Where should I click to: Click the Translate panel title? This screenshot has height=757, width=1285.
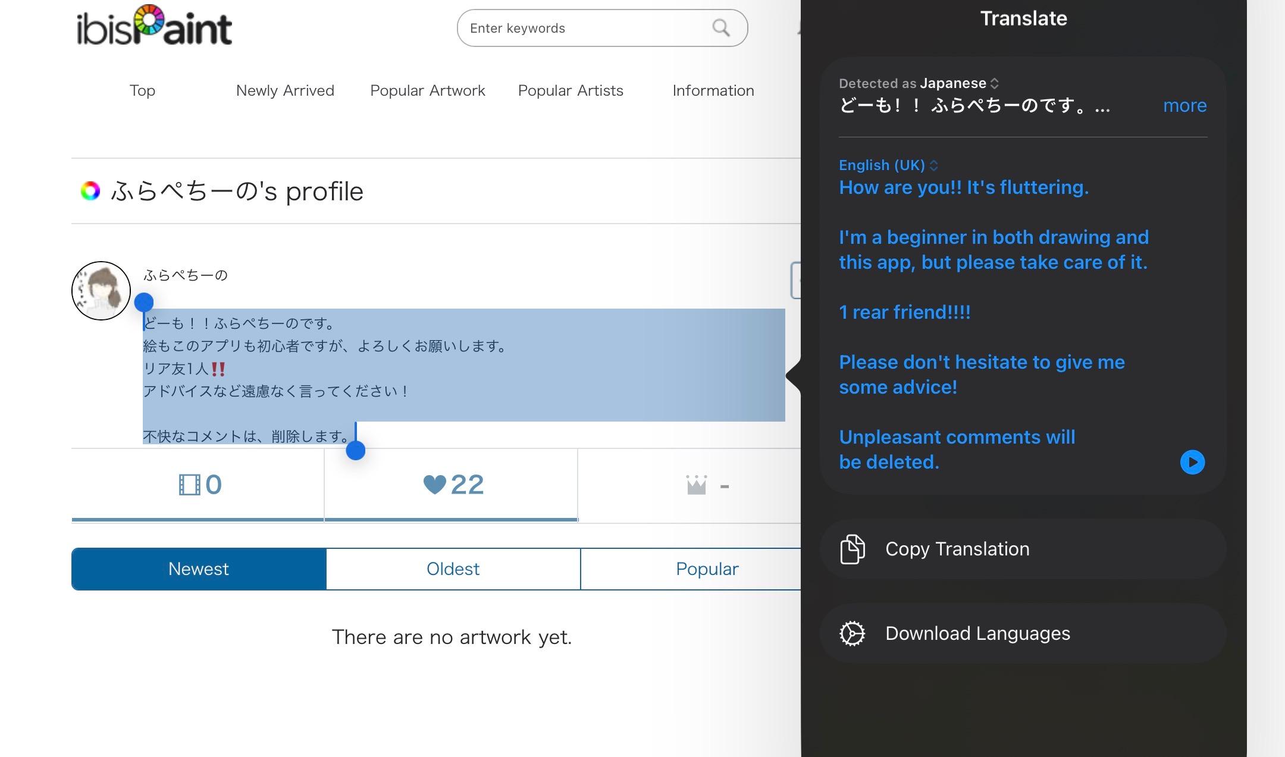click(x=1023, y=18)
